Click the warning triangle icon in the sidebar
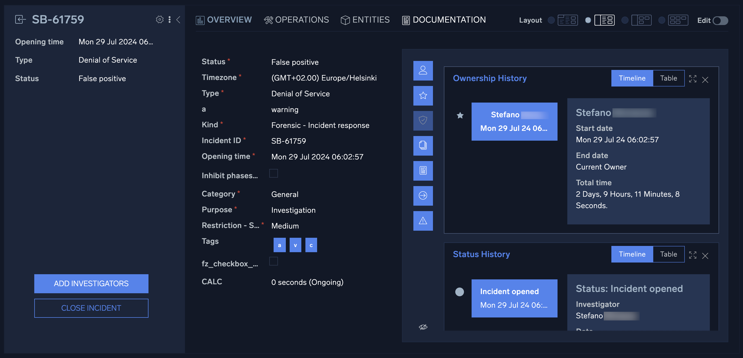The width and height of the screenshot is (743, 358). click(x=423, y=221)
